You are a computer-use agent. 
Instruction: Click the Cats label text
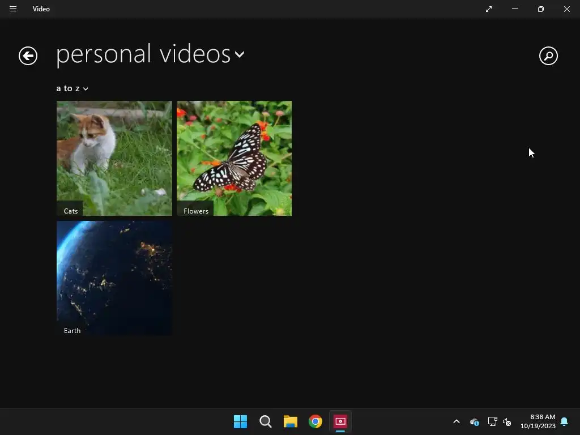point(71,211)
